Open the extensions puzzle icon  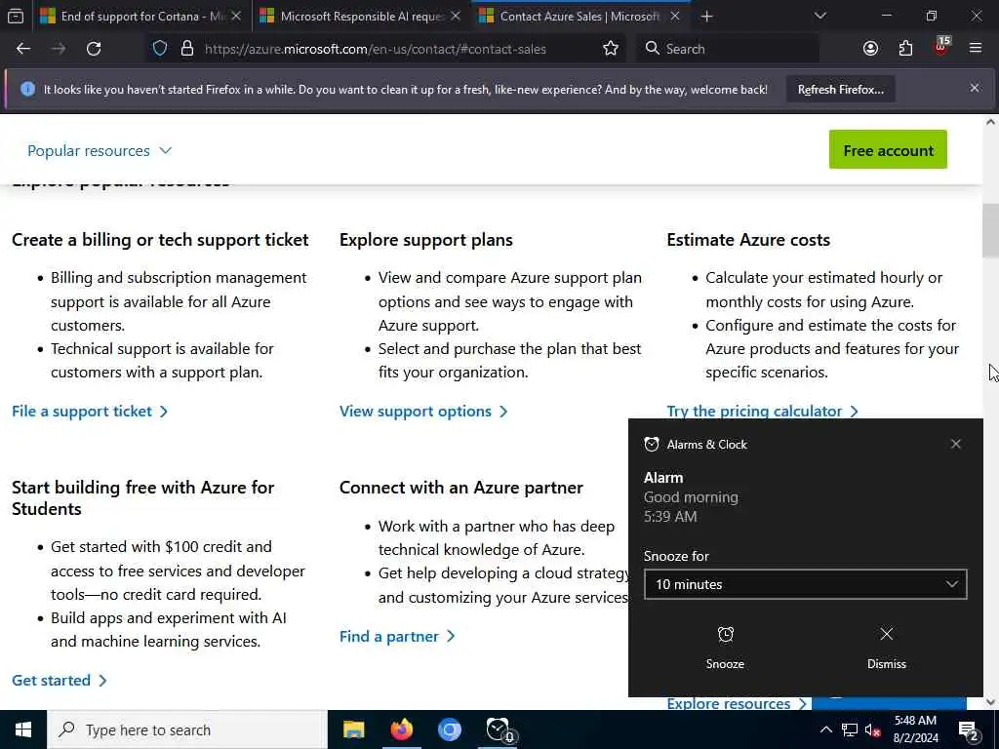click(905, 49)
